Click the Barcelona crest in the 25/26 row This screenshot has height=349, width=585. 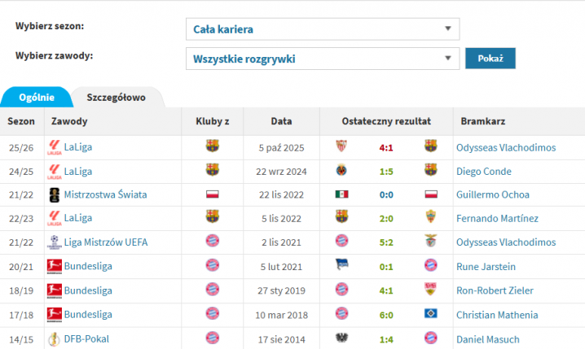(x=213, y=147)
